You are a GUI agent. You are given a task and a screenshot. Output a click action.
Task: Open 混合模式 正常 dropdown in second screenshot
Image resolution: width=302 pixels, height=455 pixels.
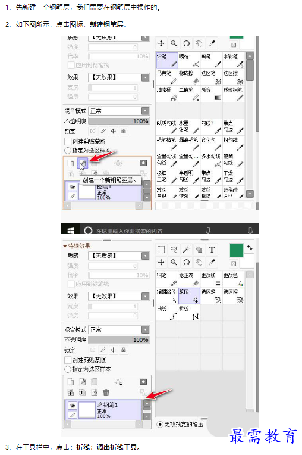click(119, 330)
